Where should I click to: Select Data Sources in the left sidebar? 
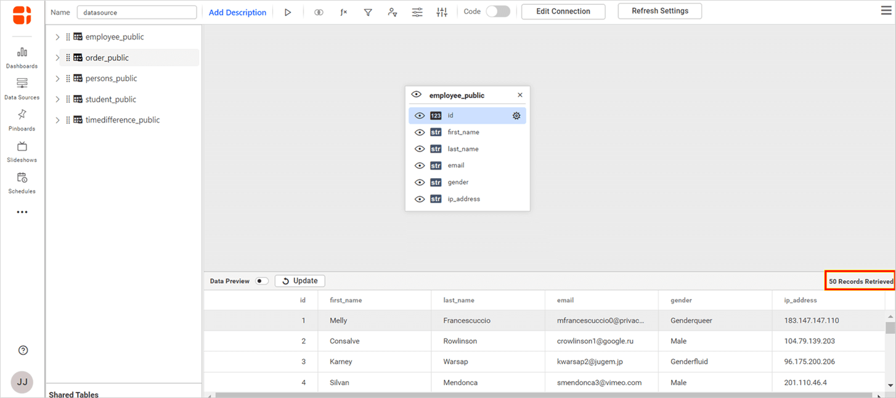[x=22, y=88]
